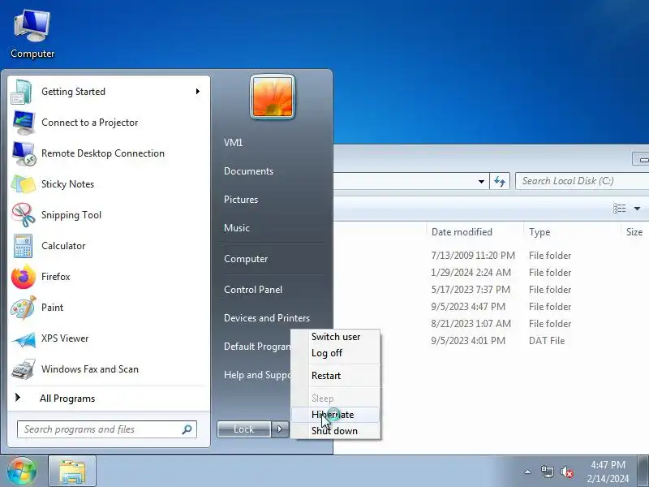Open the Sticky Notes icon
This screenshot has height=487, width=649.
(24, 184)
